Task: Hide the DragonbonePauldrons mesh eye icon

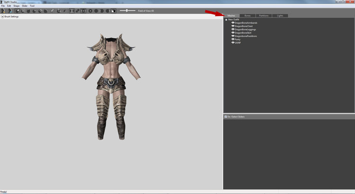Action: click(x=233, y=36)
